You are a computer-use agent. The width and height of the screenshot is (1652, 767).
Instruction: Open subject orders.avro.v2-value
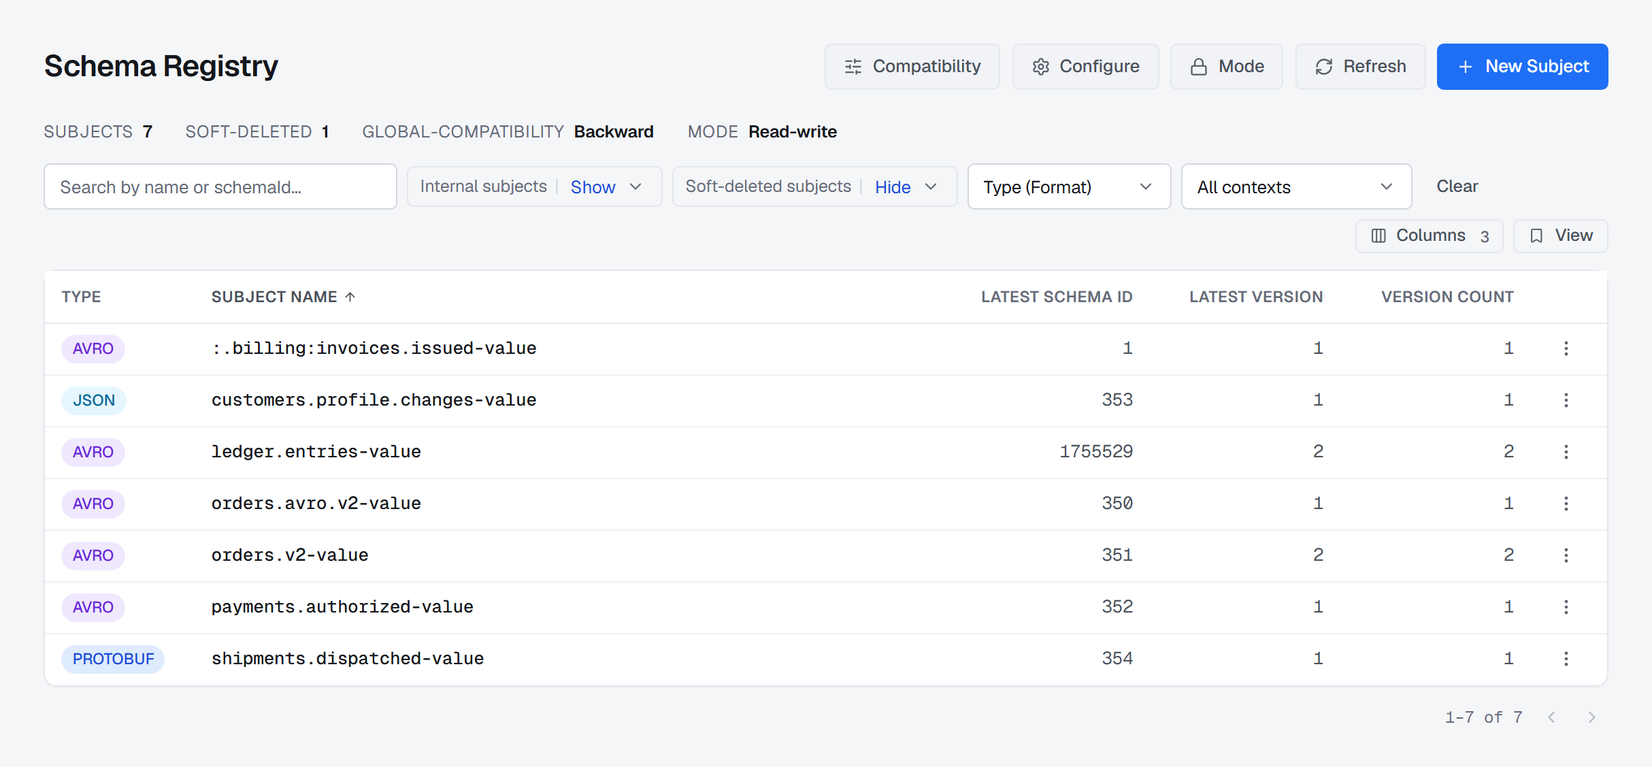(316, 504)
